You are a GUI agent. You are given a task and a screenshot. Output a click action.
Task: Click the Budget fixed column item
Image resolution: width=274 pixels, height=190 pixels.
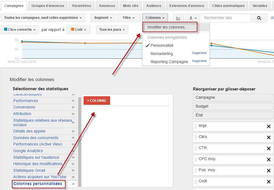tap(233, 106)
